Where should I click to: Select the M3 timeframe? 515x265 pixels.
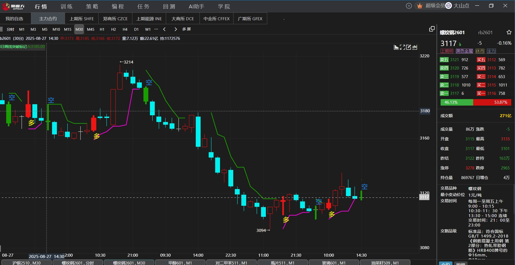pos(33,29)
